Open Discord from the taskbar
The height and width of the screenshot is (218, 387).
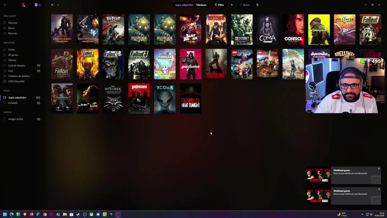coord(98,214)
